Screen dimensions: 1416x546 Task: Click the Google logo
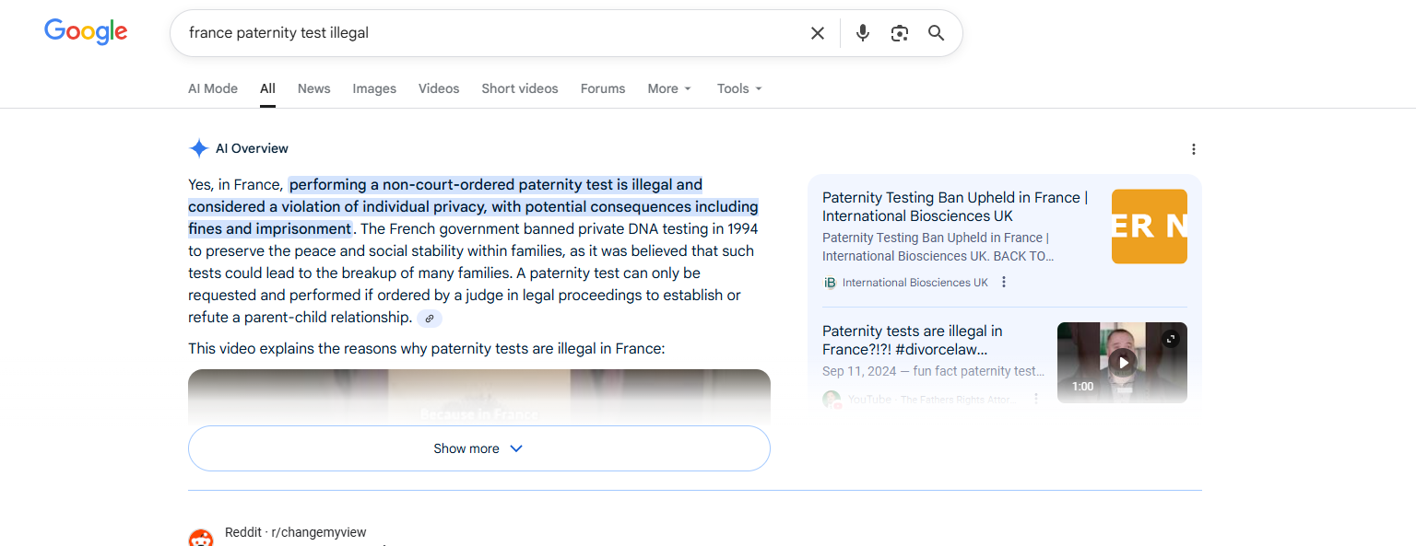(86, 32)
